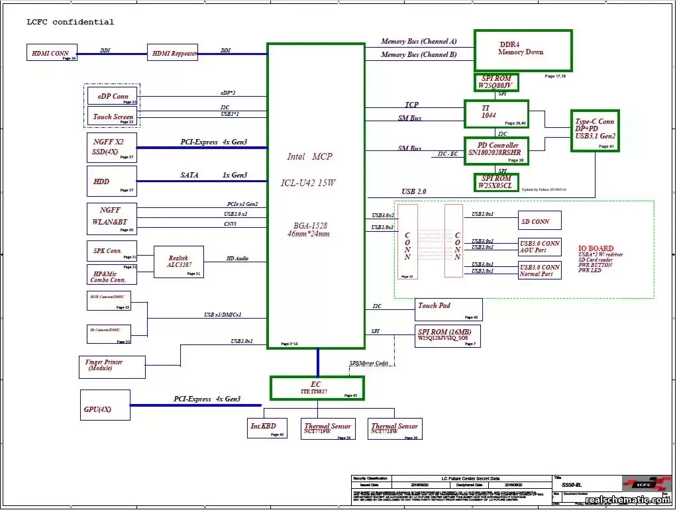
Task: Select the TCP bus label
Action: (411, 105)
